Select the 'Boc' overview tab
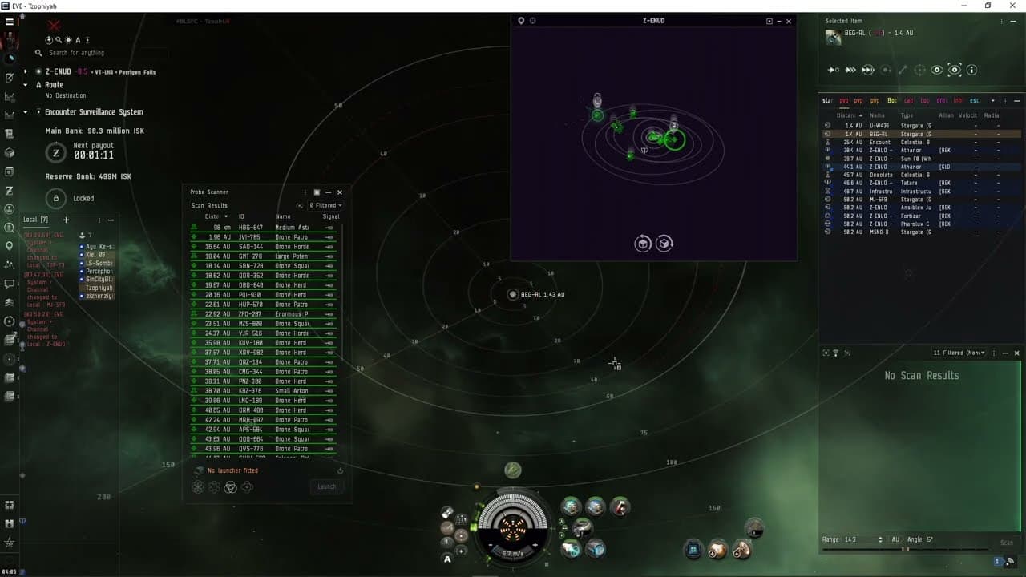1026x577 pixels. pos(892,101)
